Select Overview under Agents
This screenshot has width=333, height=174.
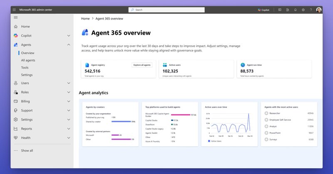27,53
